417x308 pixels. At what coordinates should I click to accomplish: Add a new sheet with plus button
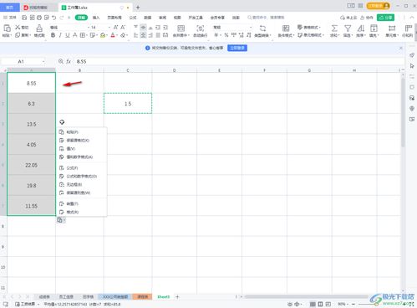(177, 296)
